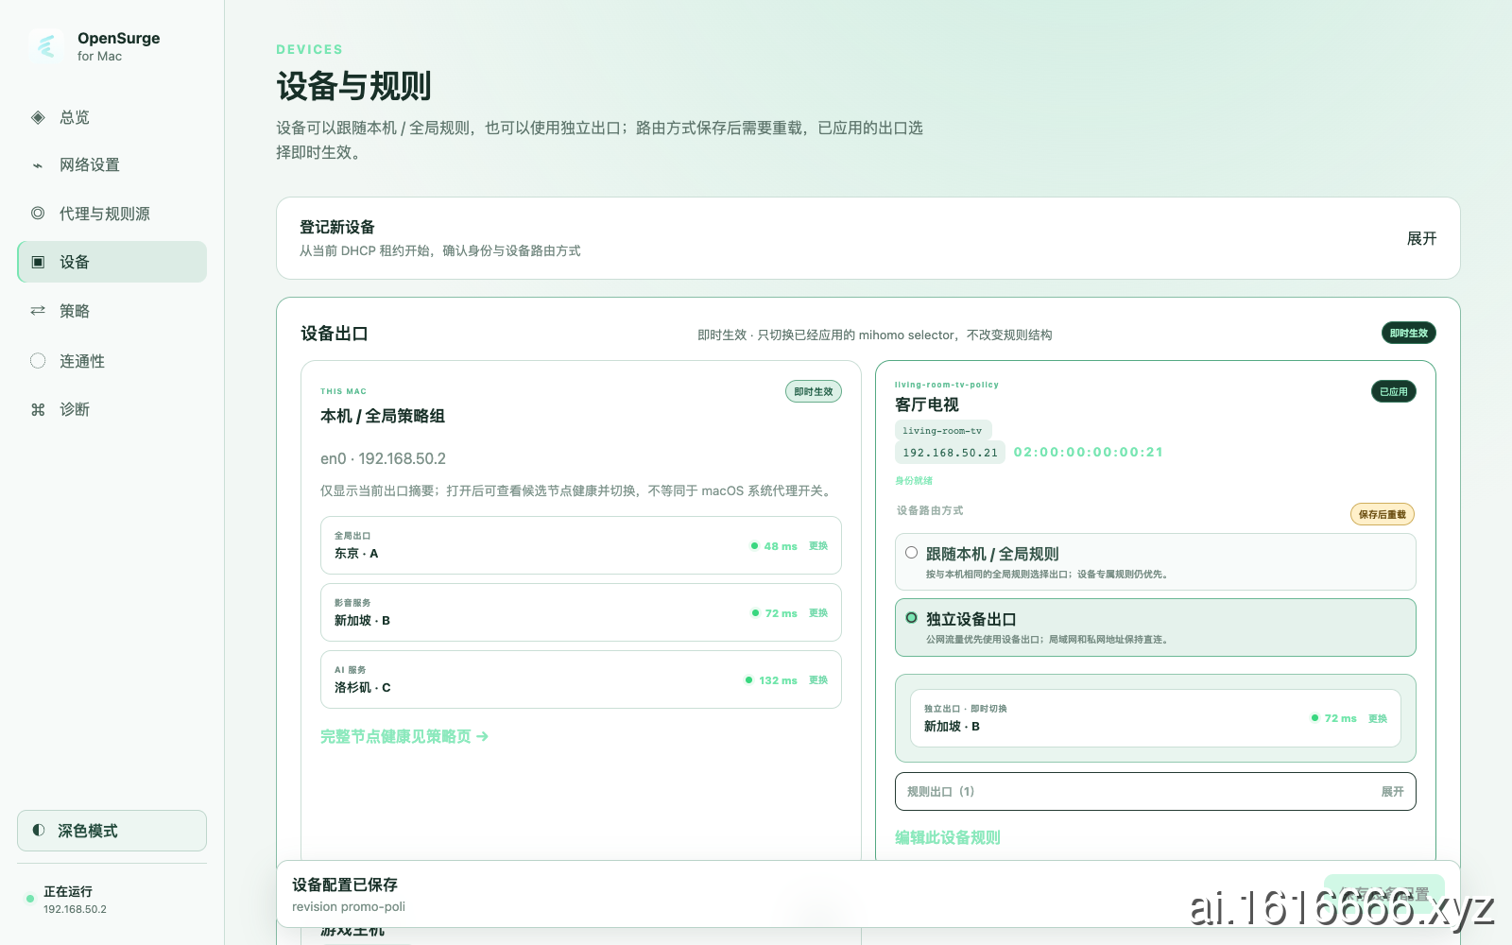Open the 连通性 page
The height and width of the screenshot is (945, 1512).
point(112,360)
